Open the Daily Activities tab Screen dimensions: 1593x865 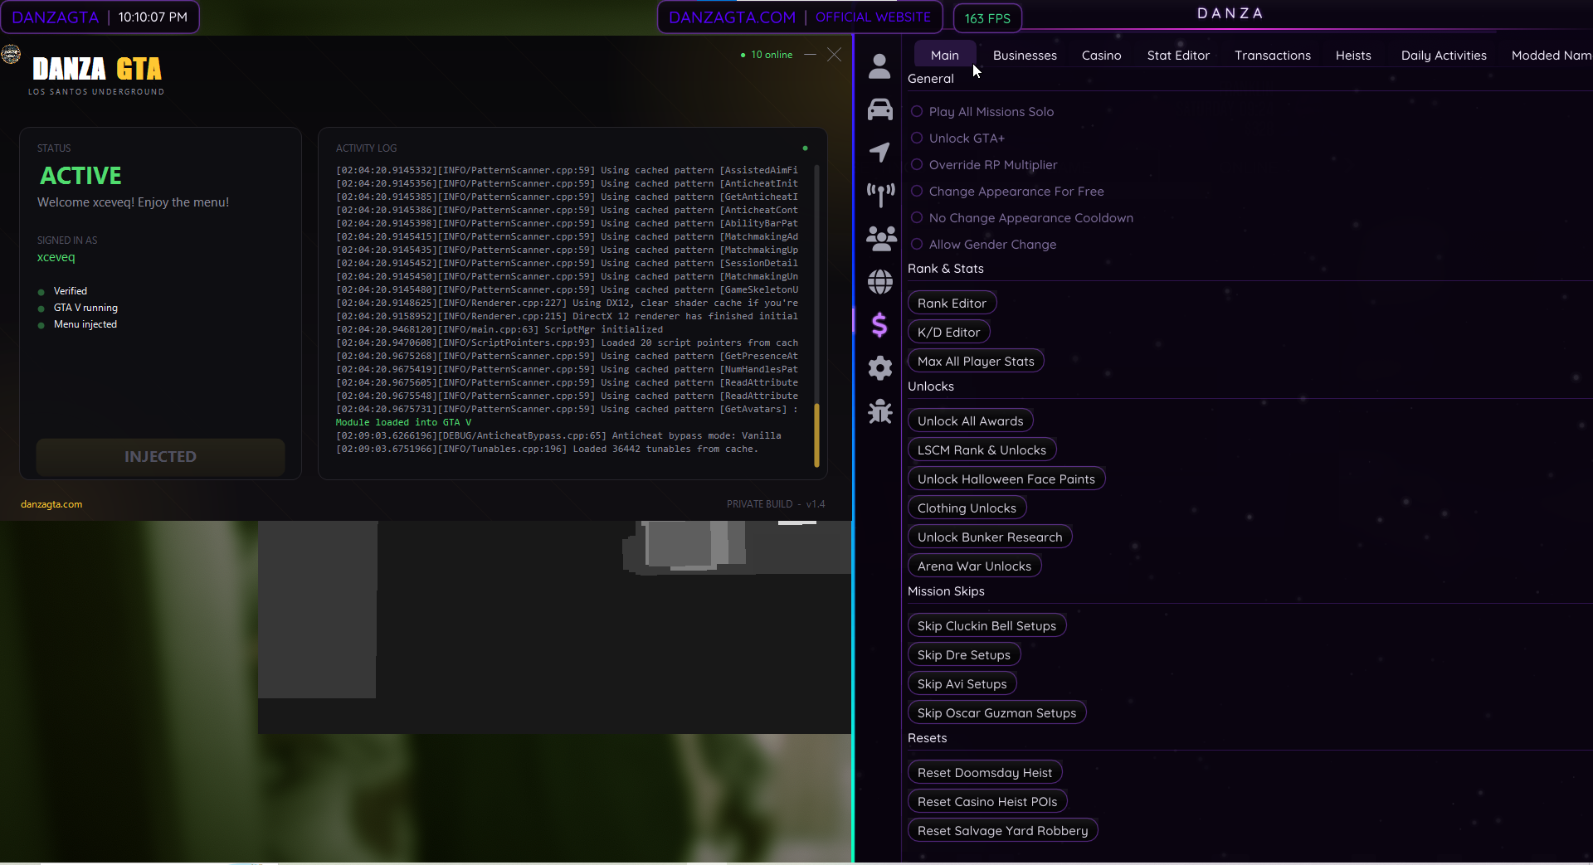[1444, 56]
